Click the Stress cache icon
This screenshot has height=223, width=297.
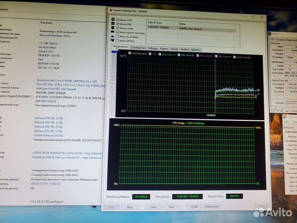tap(113, 28)
